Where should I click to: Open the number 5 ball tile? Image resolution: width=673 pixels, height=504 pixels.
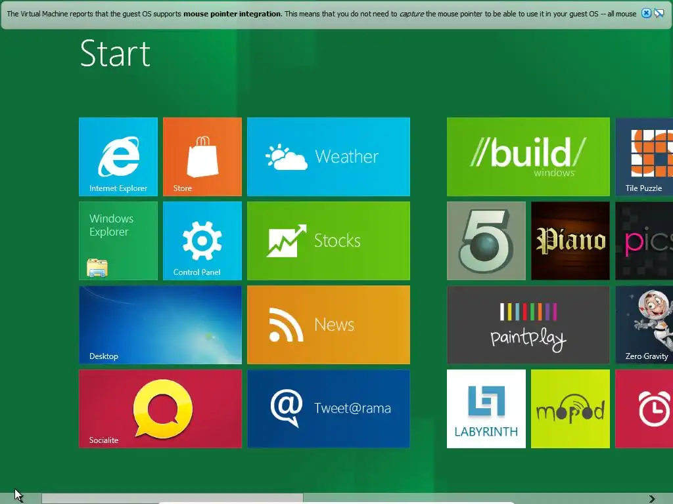tap(486, 241)
